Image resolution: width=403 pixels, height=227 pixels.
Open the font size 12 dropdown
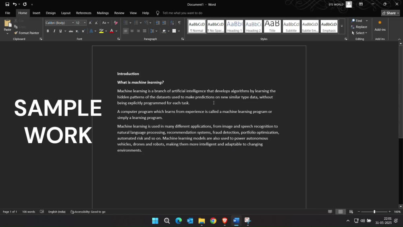[x=85, y=23]
